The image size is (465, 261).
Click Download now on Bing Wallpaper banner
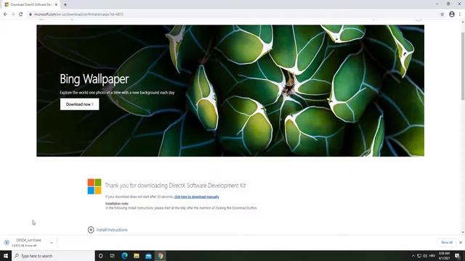pos(79,104)
